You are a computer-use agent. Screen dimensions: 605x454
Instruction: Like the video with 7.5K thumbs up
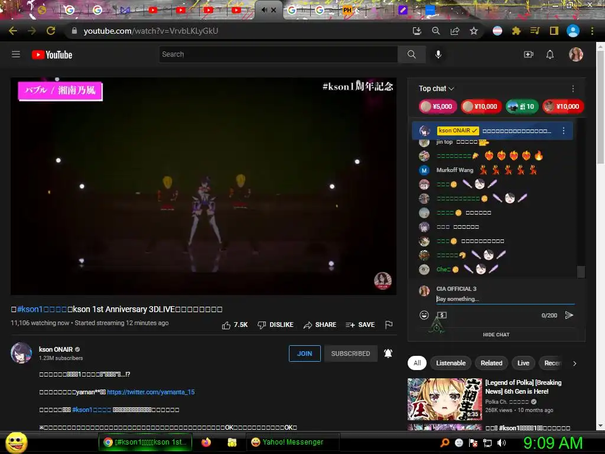(235, 325)
